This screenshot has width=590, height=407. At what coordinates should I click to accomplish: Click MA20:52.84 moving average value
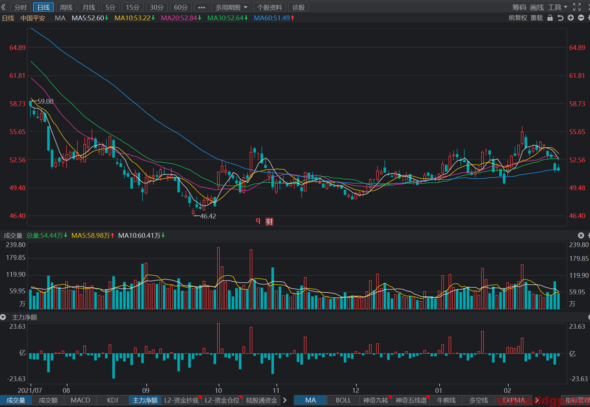tap(181, 18)
